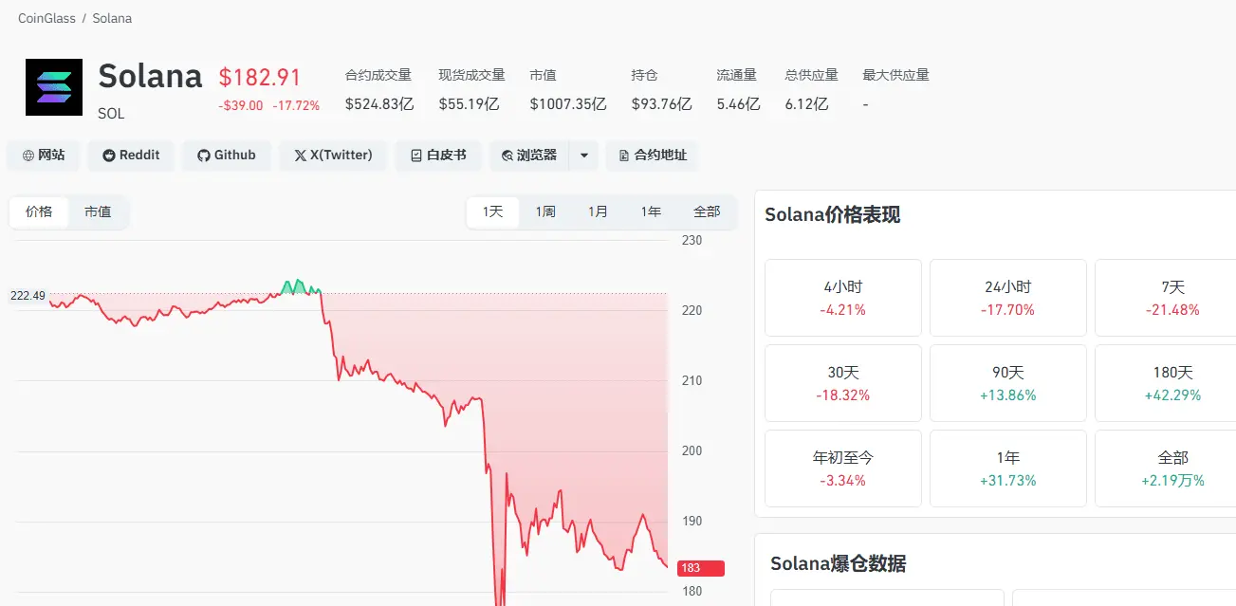Click the 30天 performance card
This screenshot has height=606, width=1236.
[843, 383]
